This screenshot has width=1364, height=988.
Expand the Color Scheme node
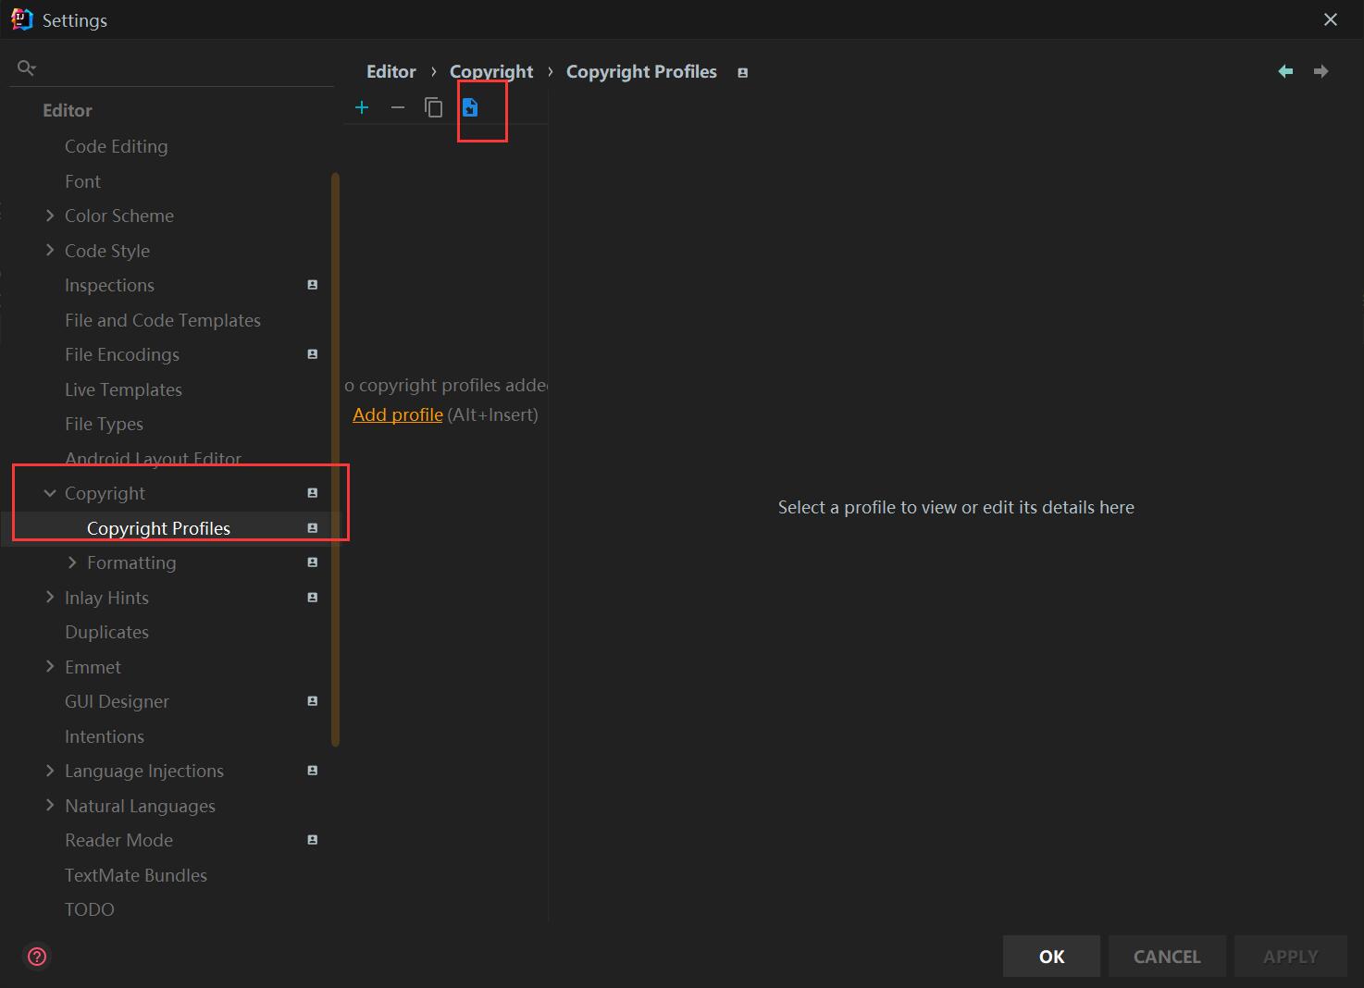tap(50, 216)
